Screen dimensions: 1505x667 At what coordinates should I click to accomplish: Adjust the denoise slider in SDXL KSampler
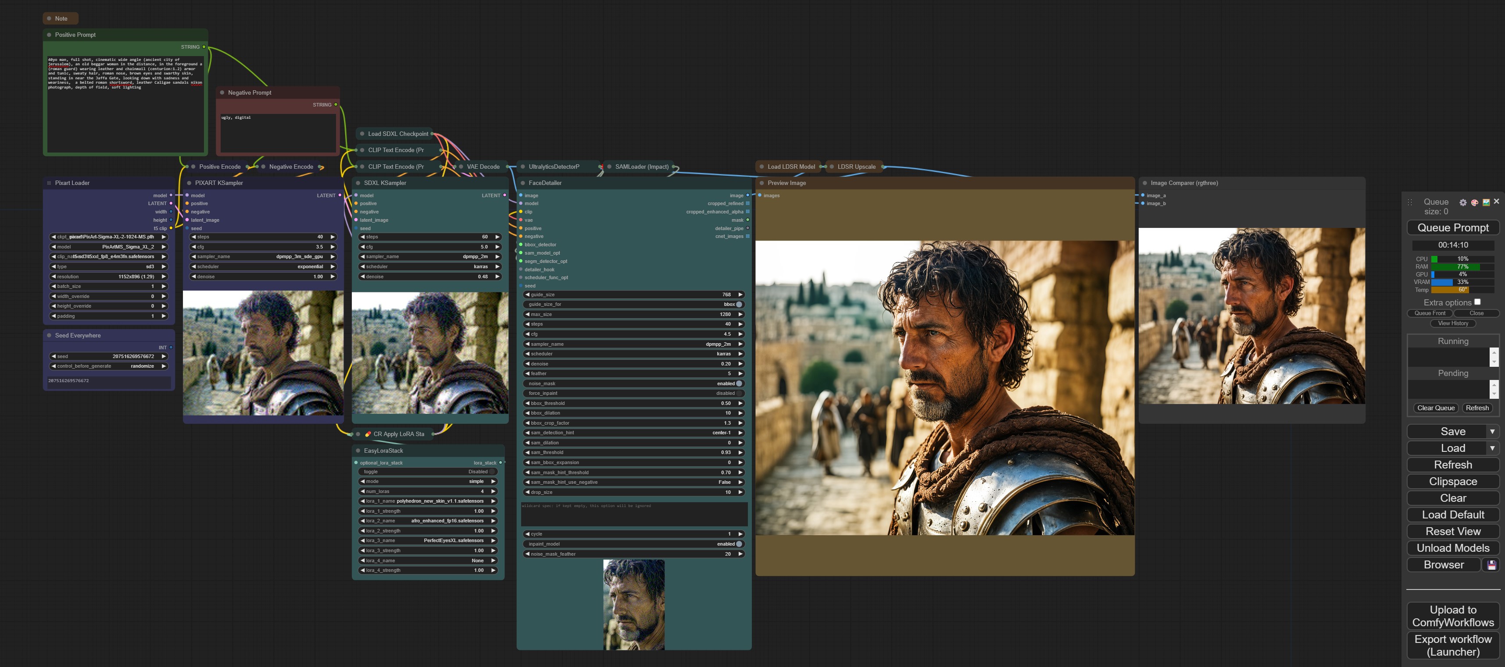click(430, 276)
